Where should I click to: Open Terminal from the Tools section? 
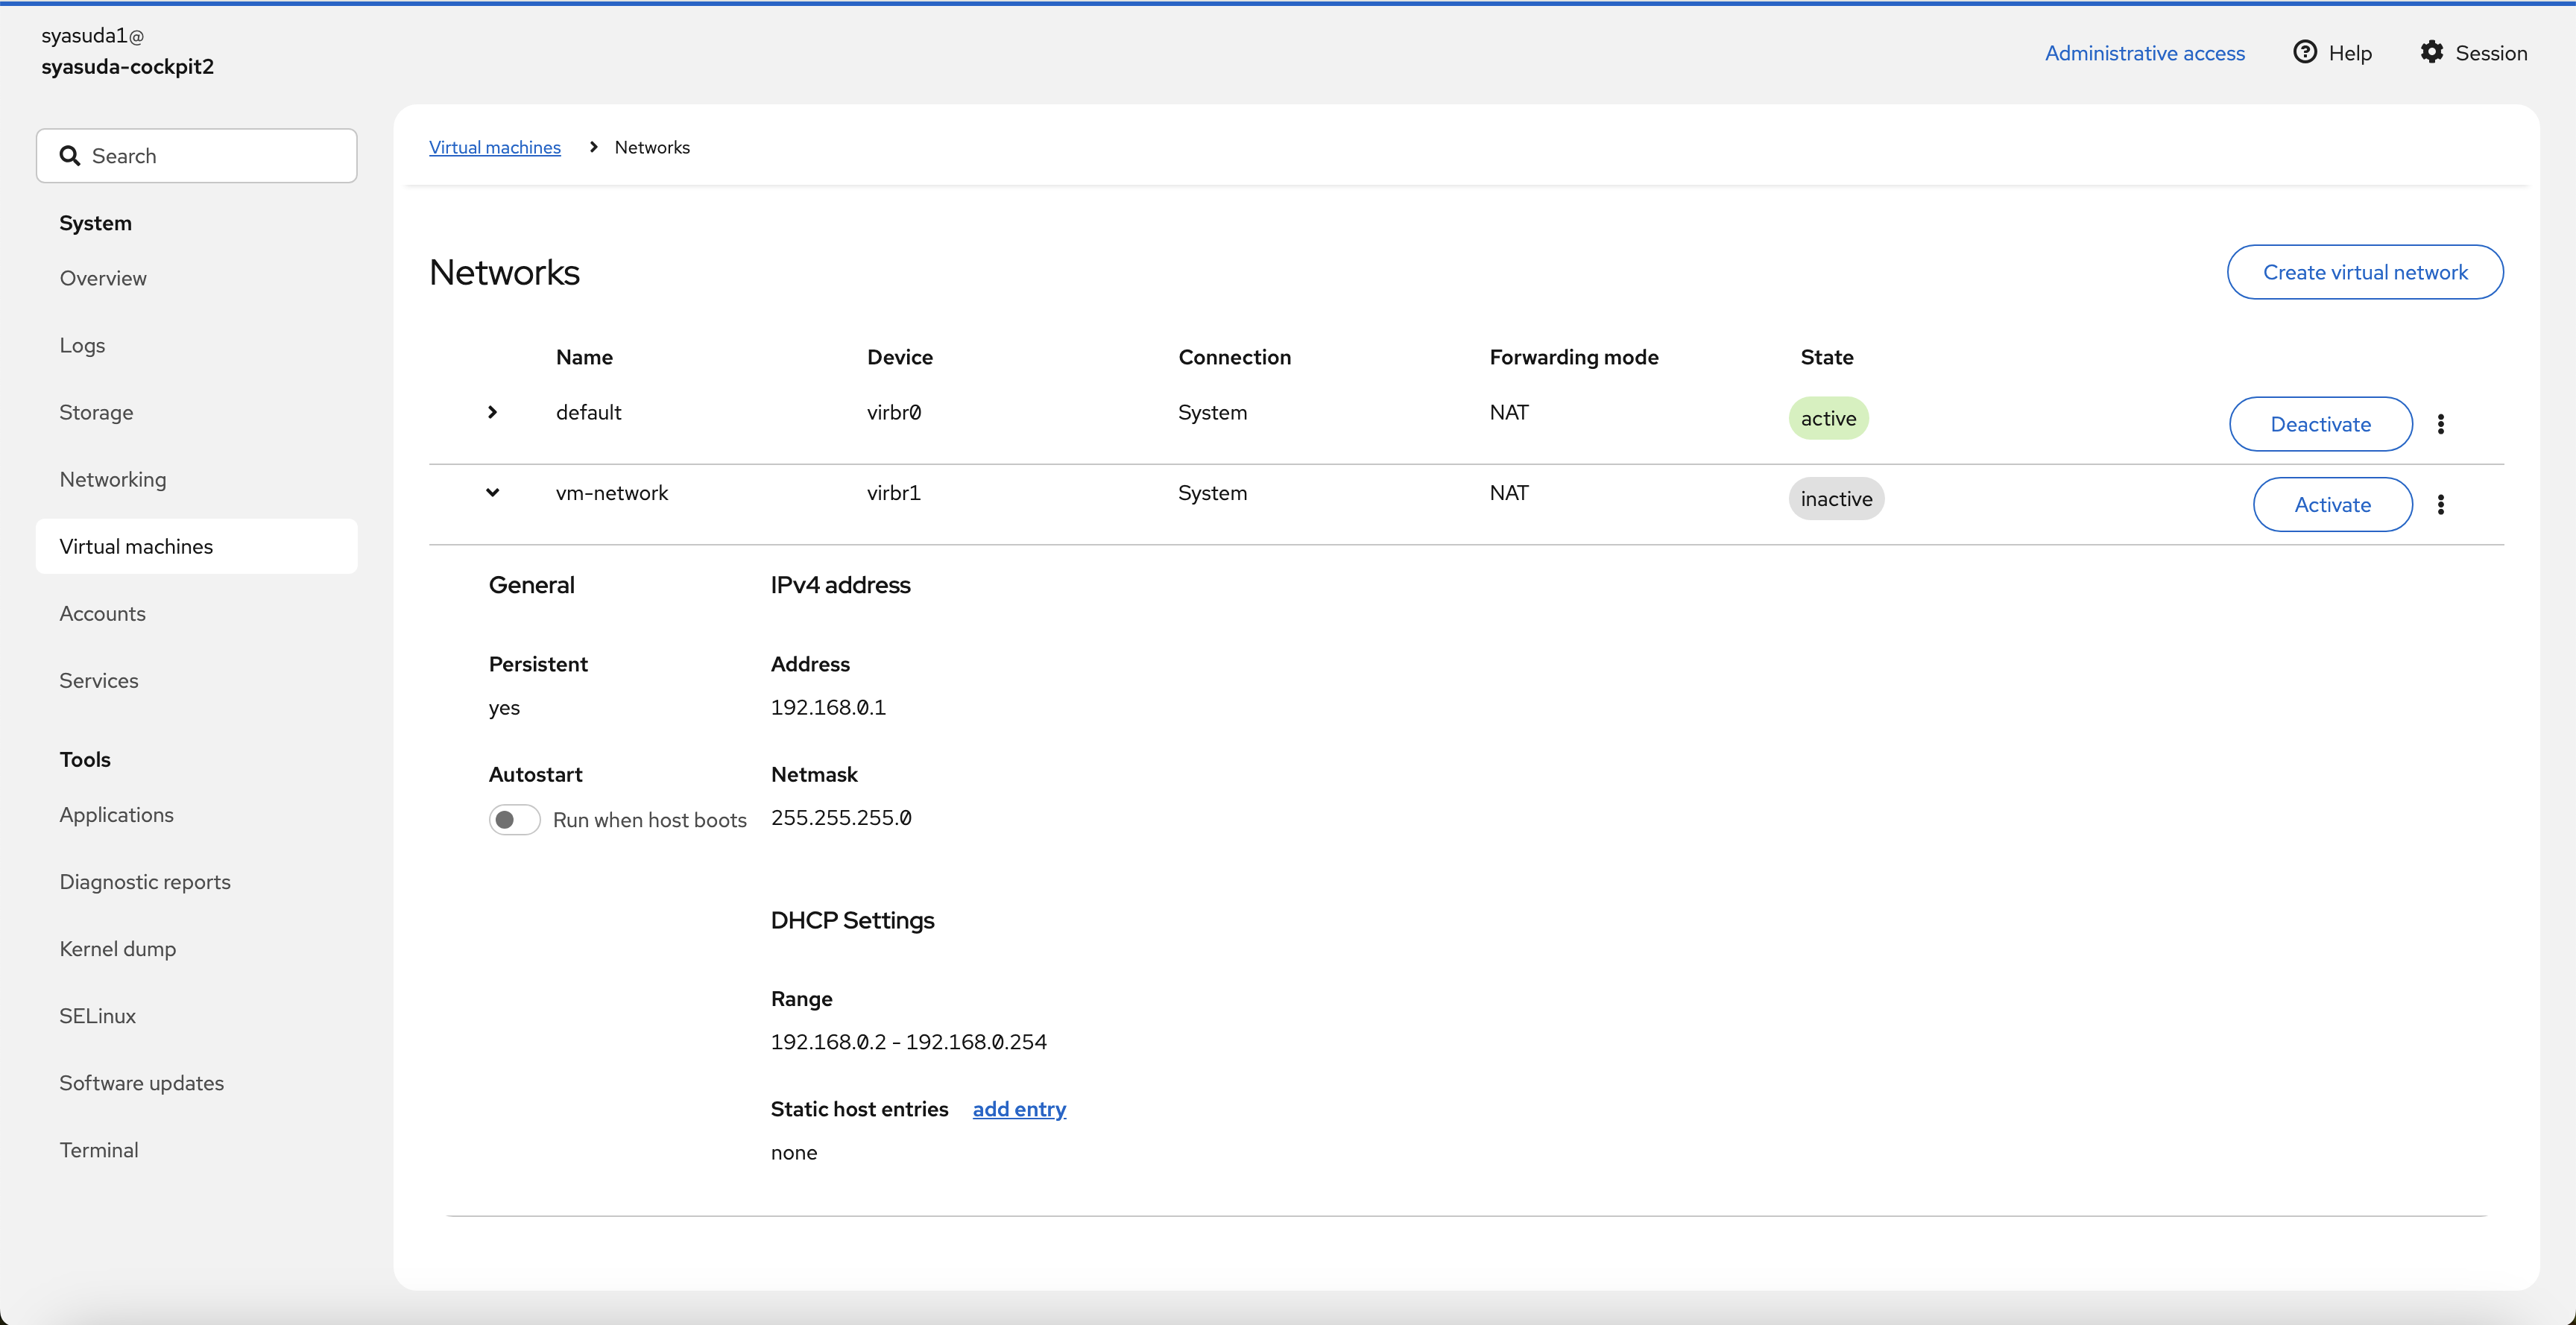98,1150
